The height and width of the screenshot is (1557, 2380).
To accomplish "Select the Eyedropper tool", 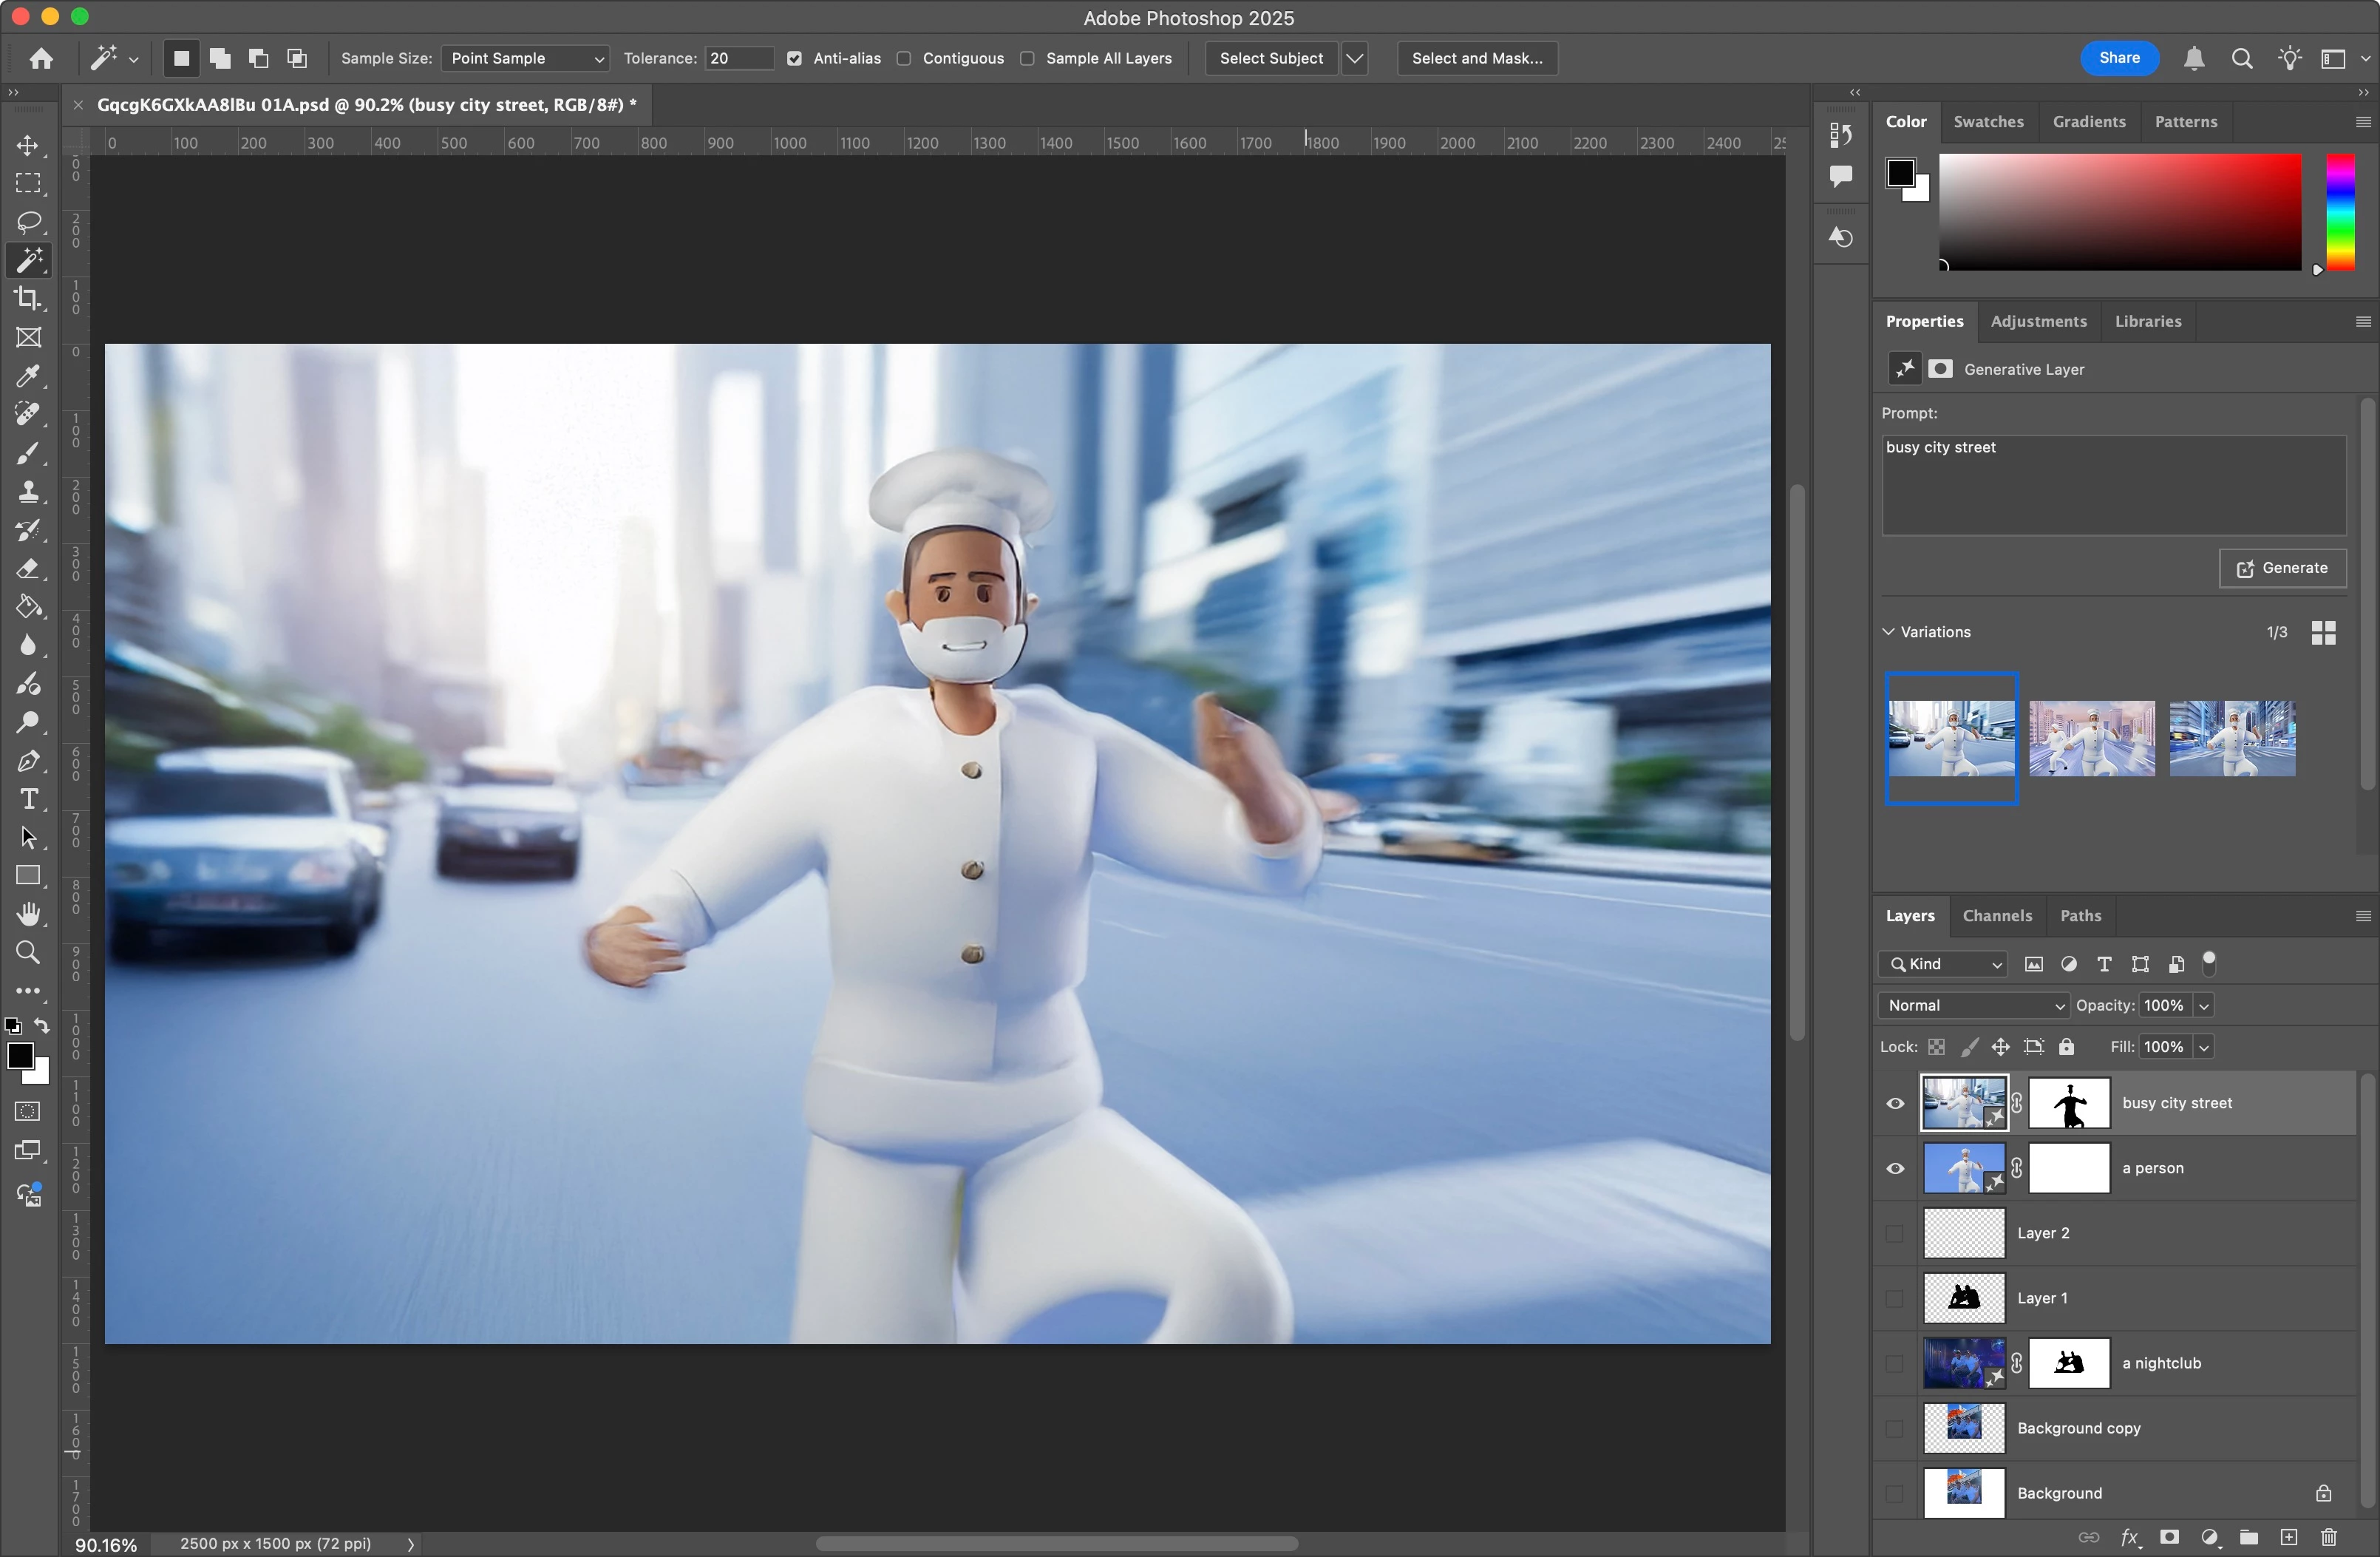I will tap(28, 376).
